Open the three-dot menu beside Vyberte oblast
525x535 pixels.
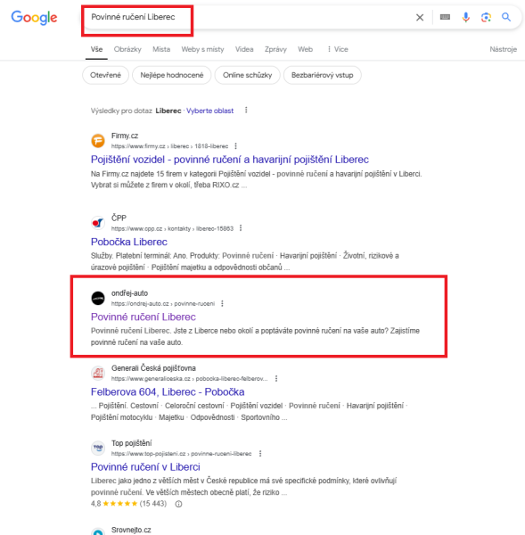coord(246,111)
